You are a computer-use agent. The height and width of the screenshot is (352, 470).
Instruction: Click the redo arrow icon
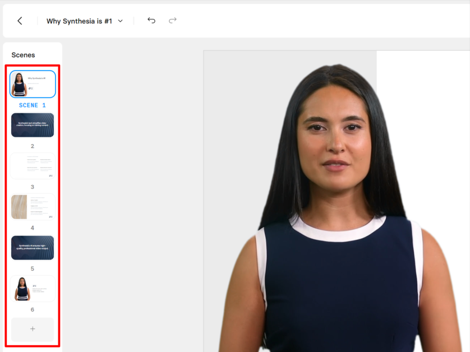173,21
